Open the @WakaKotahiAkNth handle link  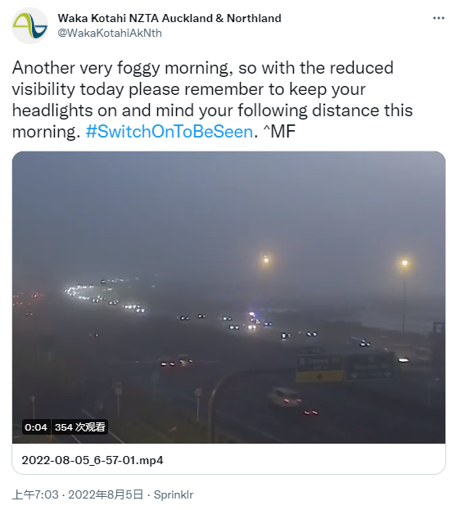point(110,34)
